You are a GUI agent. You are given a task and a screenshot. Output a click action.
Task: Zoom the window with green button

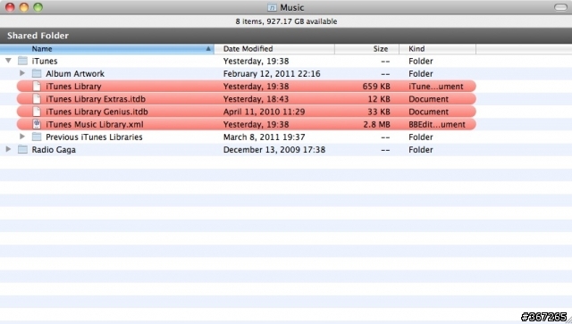38,7
